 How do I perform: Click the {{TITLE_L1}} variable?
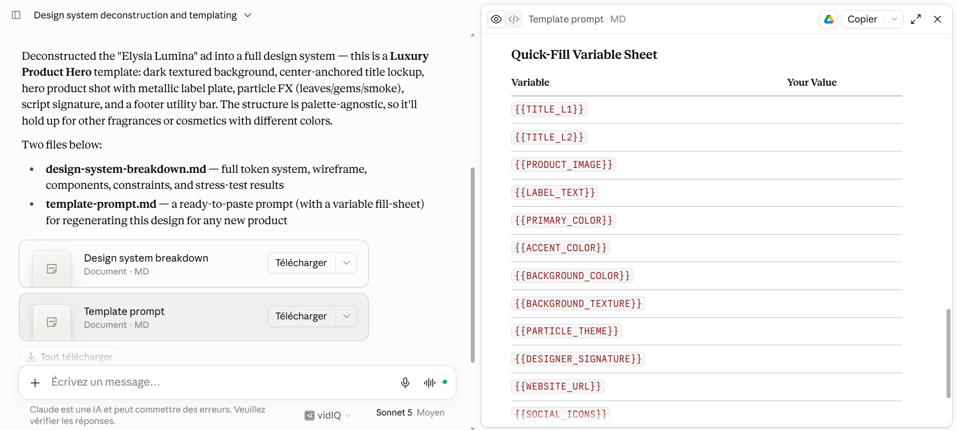click(x=549, y=109)
